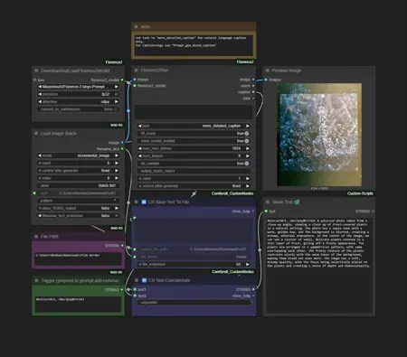The height and width of the screenshot is (357, 407).
Task: Collapse the File Path node via its title dot
Action: [x=36, y=237]
